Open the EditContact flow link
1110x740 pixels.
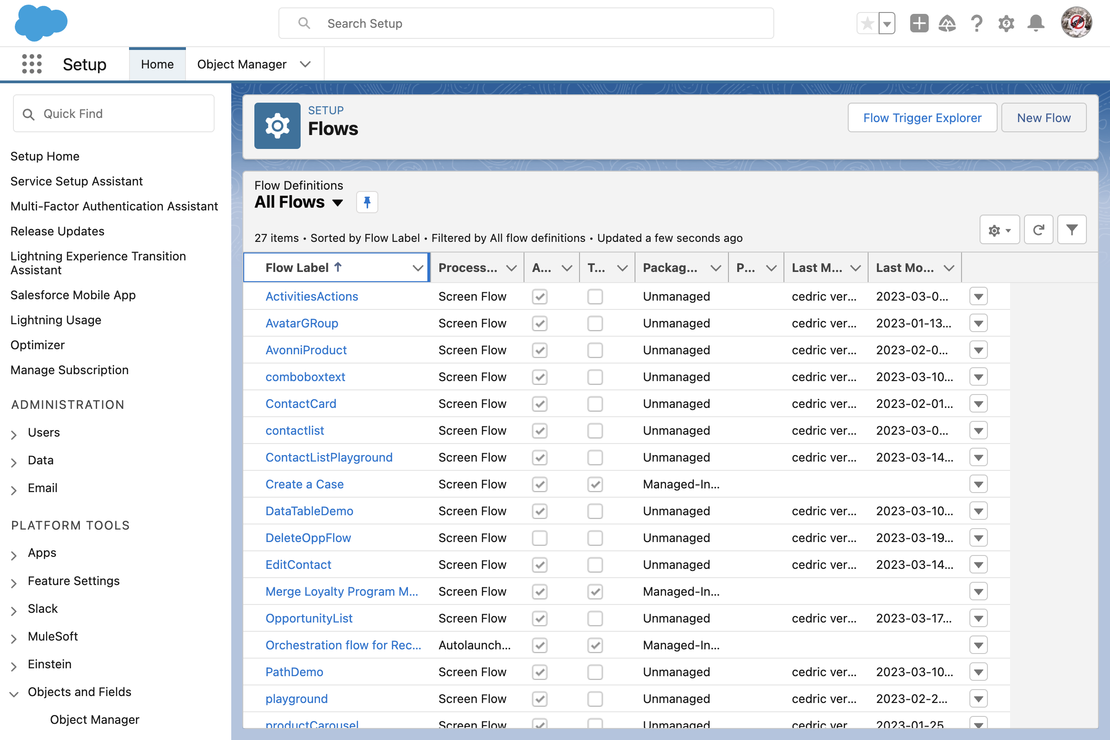click(298, 565)
